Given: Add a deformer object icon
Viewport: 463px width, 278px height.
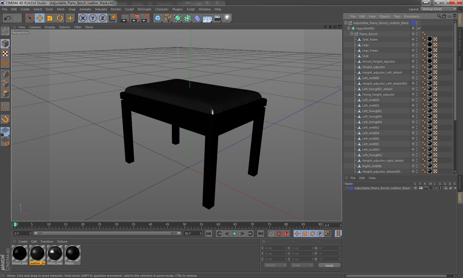Looking at the screenshot, I should click(x=197, y=18).
